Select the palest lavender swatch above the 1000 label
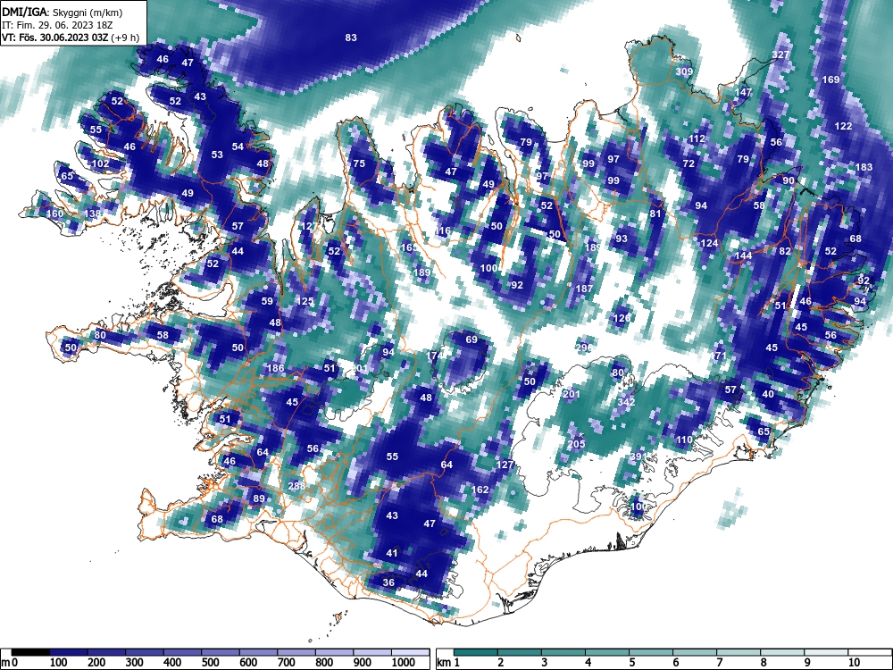Viewport: 893px width, 670px height. click(410, 652)
